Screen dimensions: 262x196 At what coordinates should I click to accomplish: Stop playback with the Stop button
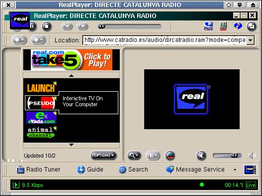[x=47, y=26]
